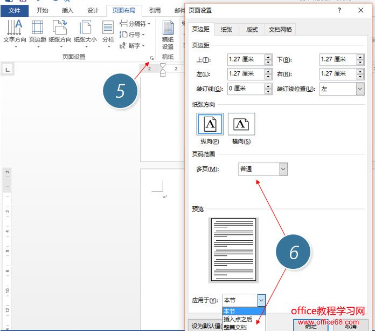
Task: Choose Whole document (整篇文档) in list
Action: [235, 327]
